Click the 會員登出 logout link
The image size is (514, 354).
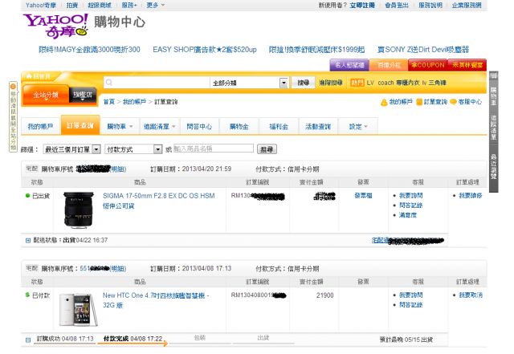[x=397, y=6]
